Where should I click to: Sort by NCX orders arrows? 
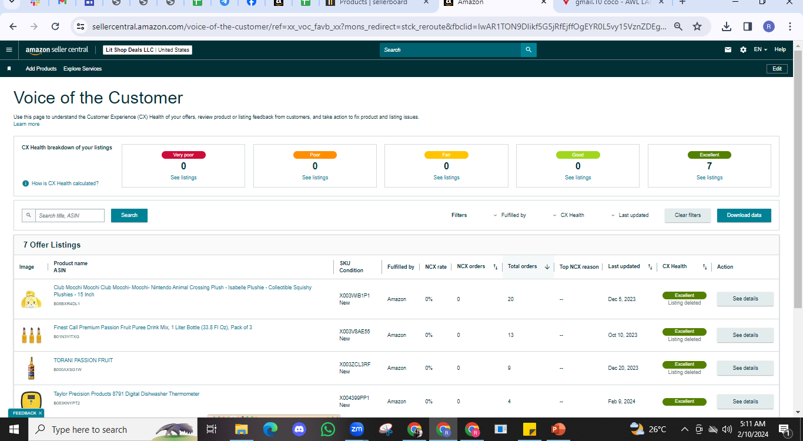pyautogui.click(x=495, y=267)
